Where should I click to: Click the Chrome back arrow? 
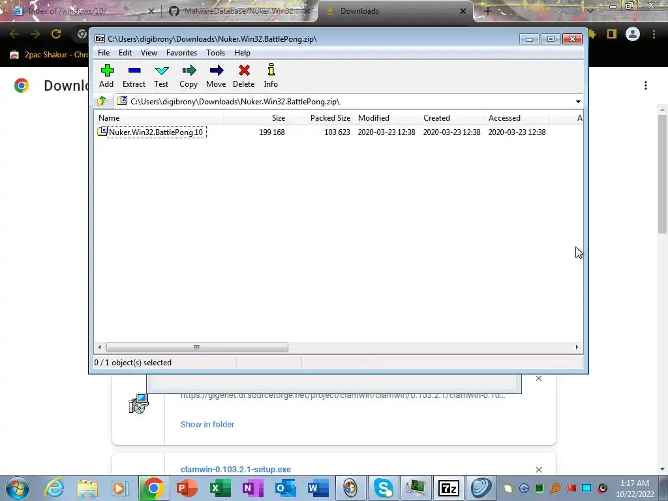[x=14, y=34]
